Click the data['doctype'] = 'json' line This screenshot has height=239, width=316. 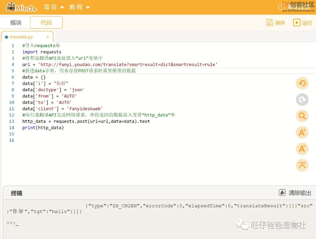54,90
